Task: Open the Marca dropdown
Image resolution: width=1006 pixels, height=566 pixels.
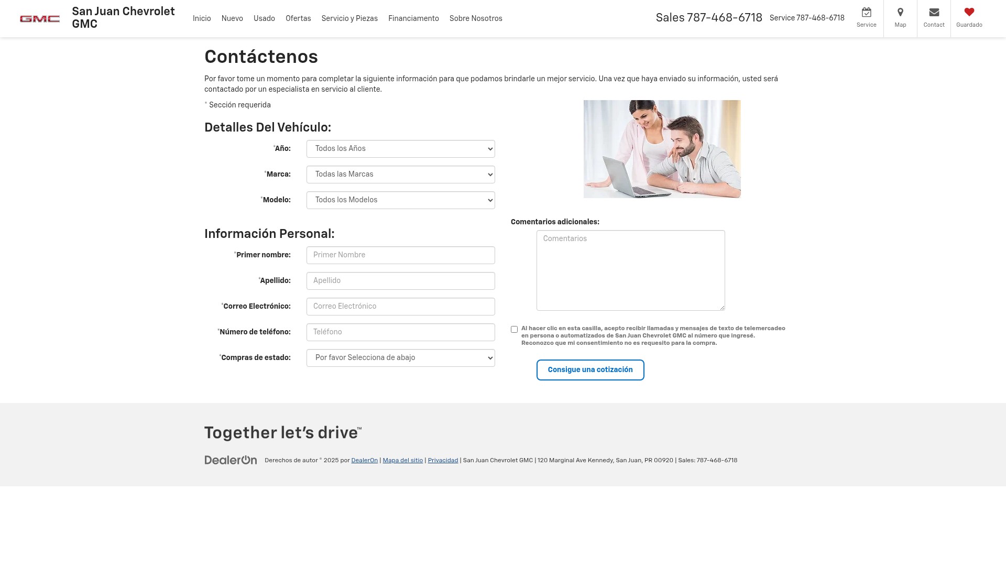Action: click(x=401, y=175)
